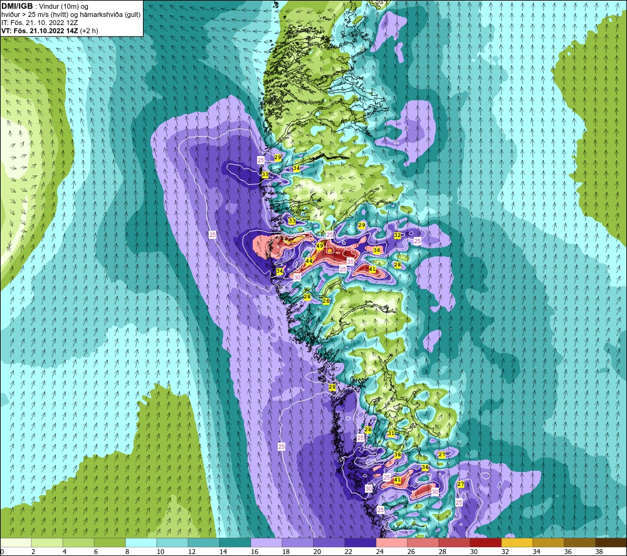Click the pale cream 0–2 m/s legend swatch

point(16,542)
